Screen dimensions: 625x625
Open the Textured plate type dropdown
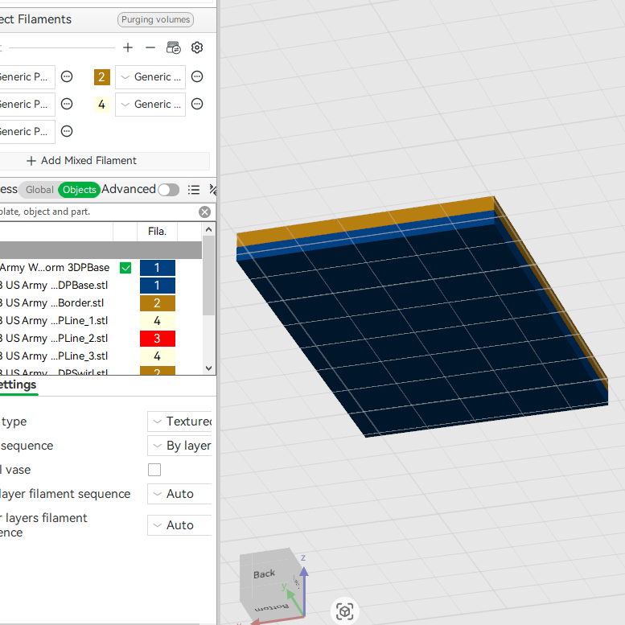click(x=179, y=421)
